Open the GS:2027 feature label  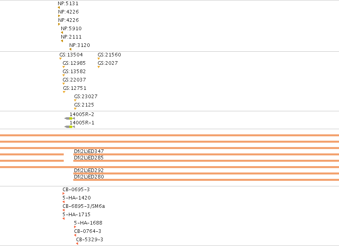[108, 63]
